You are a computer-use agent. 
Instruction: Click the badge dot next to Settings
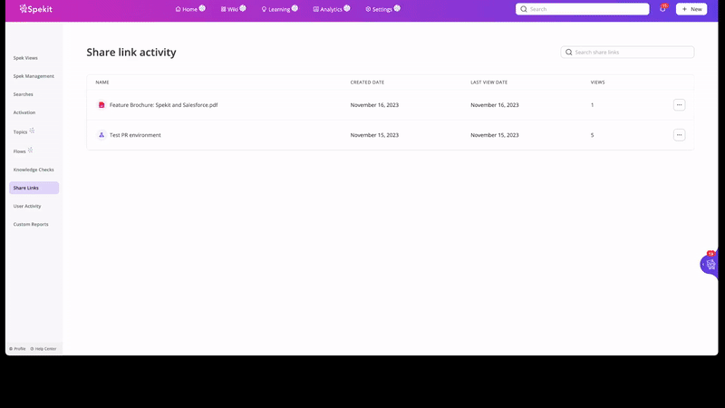pyautogui.click(x=397, y=8)
